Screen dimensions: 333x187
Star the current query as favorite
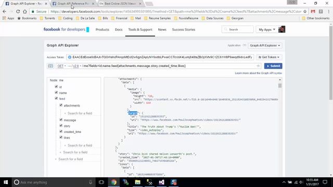(x=258, y=66)
